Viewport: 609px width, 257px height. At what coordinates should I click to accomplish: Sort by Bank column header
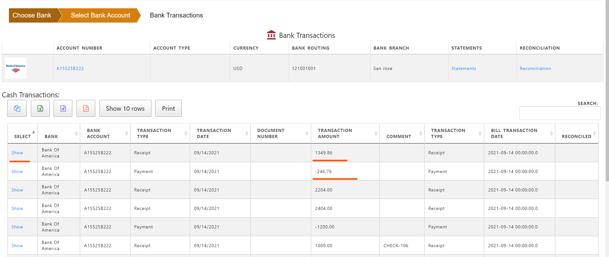[x=59, y=134]
